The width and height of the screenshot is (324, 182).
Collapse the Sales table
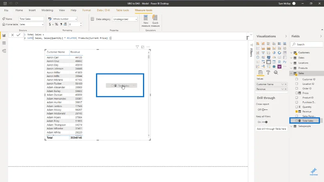click(x=291, y=73)
